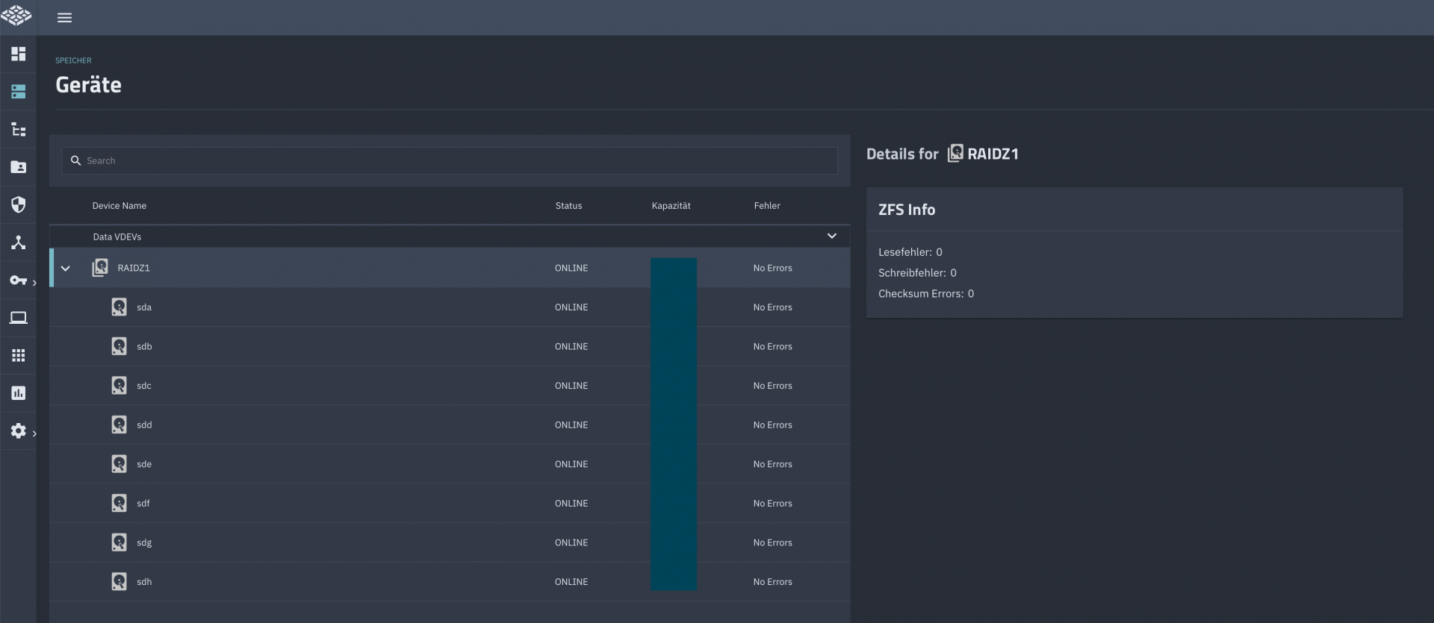The image size is (1434, 623).
Task: Open the hamburger menu in top bar
Action: coord(65,17)
